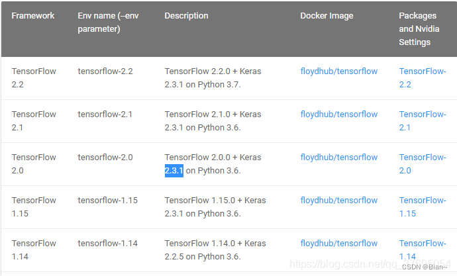Image resolution: width=457 pixels, height=276 pixels.
Task: Open the TensorFlow-2.1 packages link
Action: [423, 121]
